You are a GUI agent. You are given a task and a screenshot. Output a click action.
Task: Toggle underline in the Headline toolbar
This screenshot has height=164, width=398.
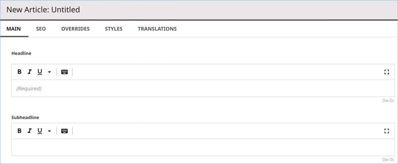40,72
